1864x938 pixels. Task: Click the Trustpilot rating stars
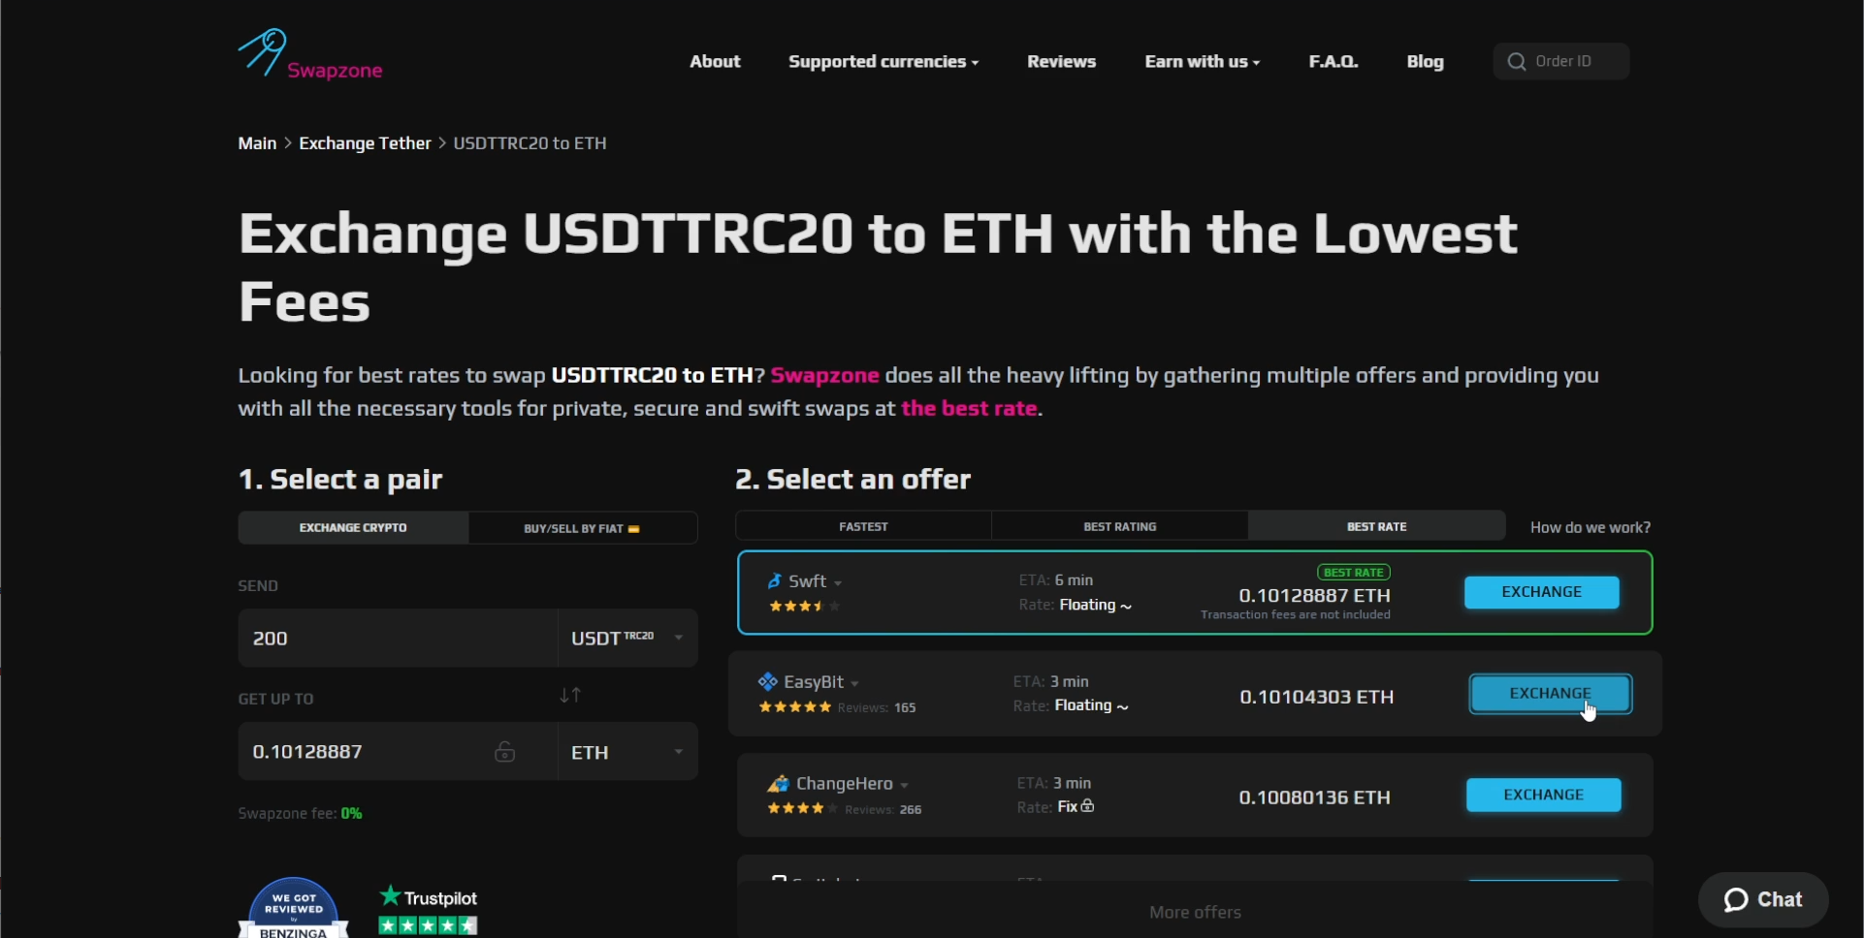(x=428, y=926)
